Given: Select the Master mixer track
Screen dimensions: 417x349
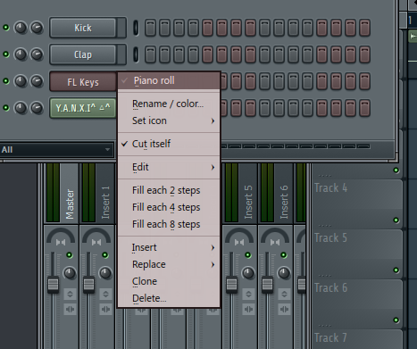Looking at the screenshot, I should pos(70,204).
